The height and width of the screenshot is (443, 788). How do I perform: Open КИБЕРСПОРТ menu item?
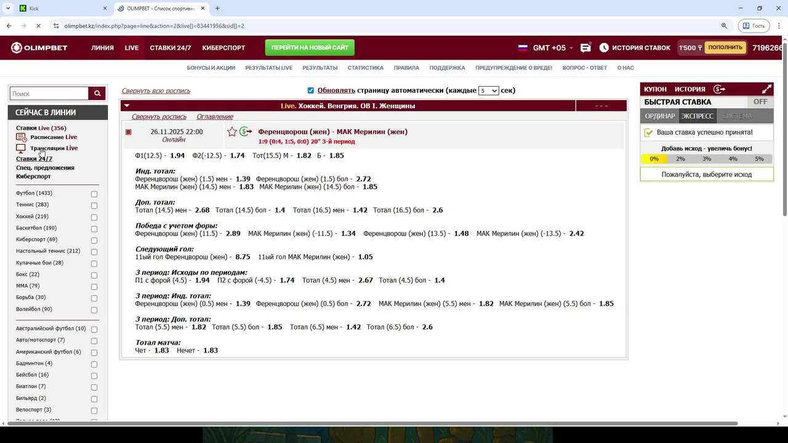223,48
